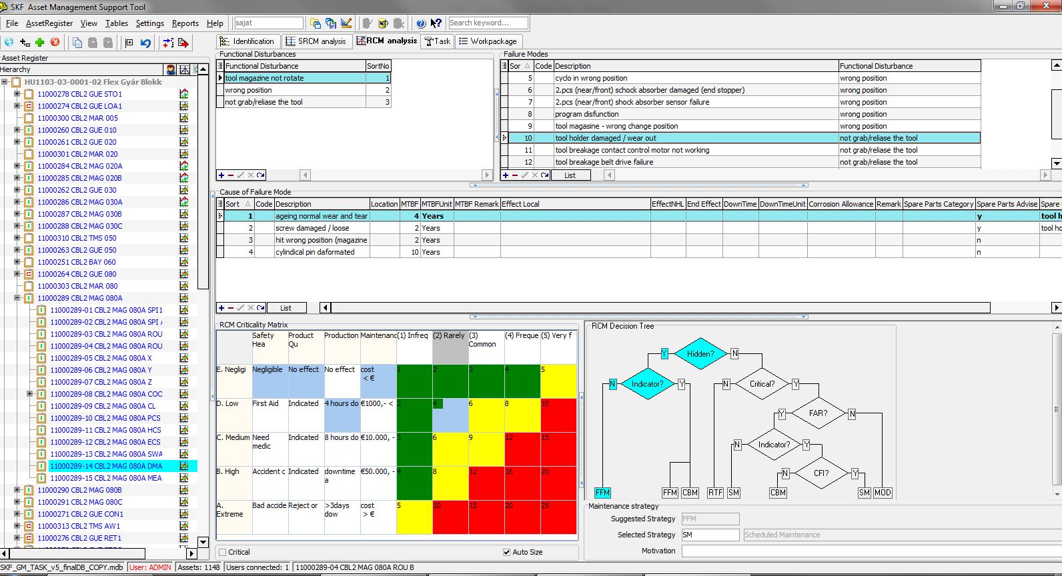Viewport: 1062px width, 576px height.
Task: Click the red C clipboard icon of 11000274 CBL2 GUE LOA1
Action: pyautogui.click(x=29, y=106)
